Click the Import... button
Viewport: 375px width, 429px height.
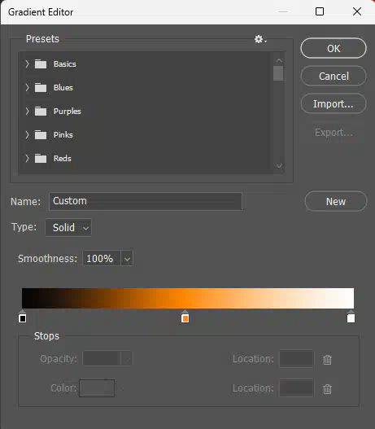[x=334, y=103]
